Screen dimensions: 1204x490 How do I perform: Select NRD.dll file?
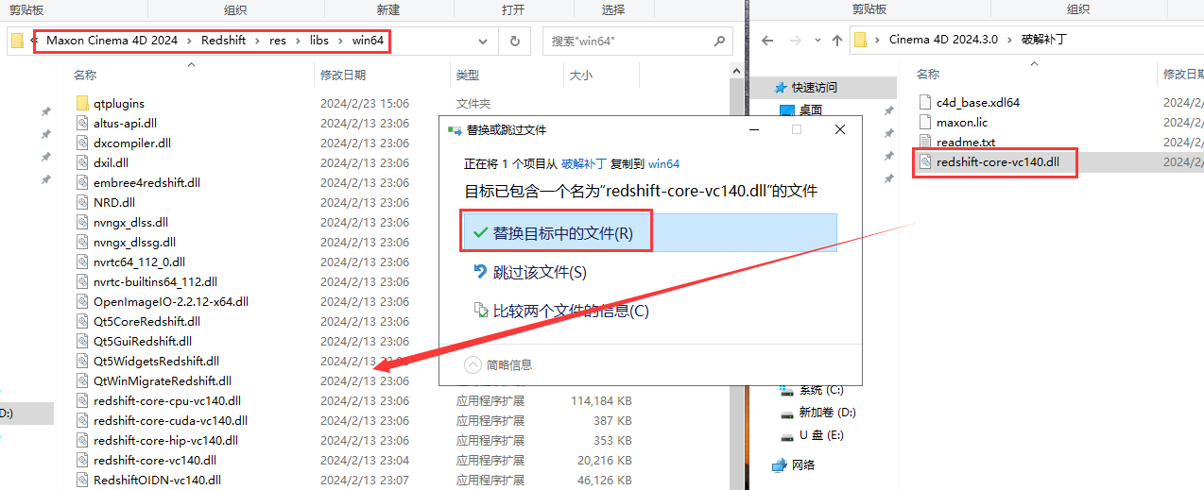[114, 203]
